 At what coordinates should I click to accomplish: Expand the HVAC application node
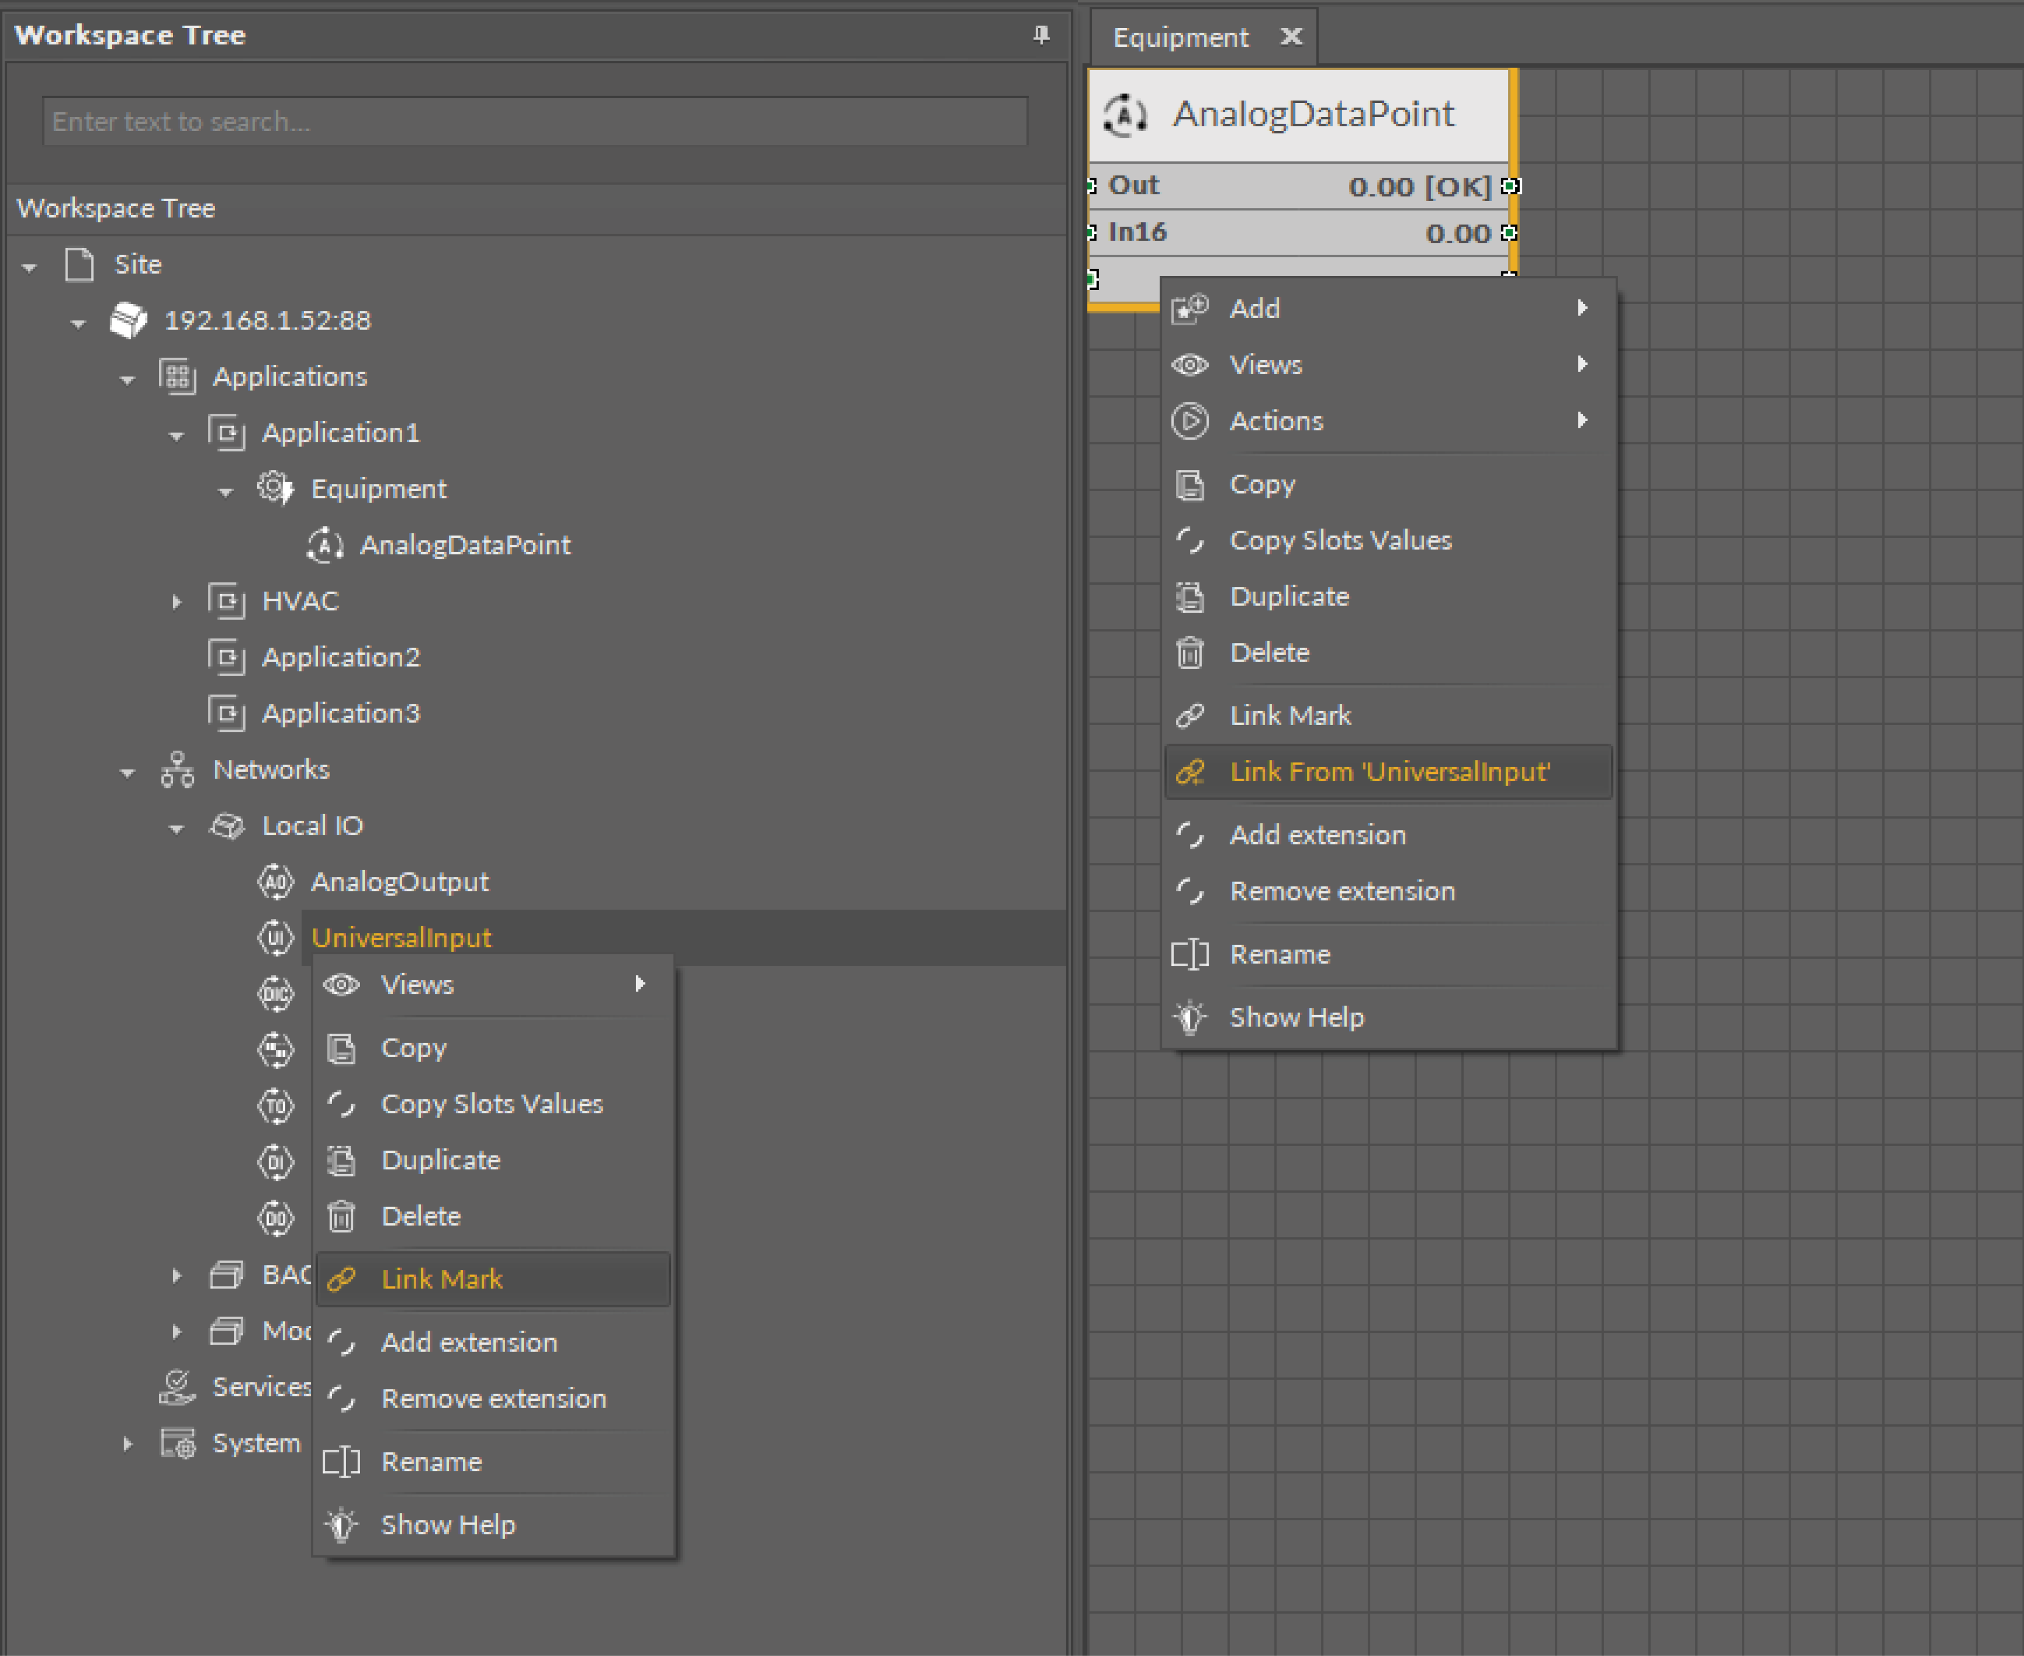click(x=177, y=602)
